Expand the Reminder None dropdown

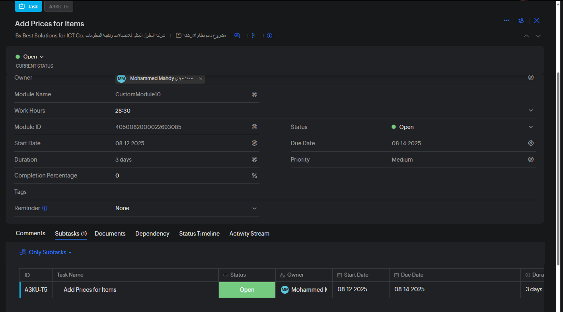coord(254,208)
